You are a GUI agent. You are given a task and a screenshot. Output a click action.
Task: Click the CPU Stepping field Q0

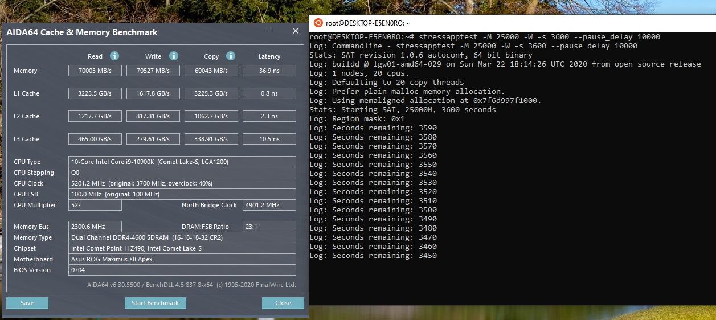[182, 173]
